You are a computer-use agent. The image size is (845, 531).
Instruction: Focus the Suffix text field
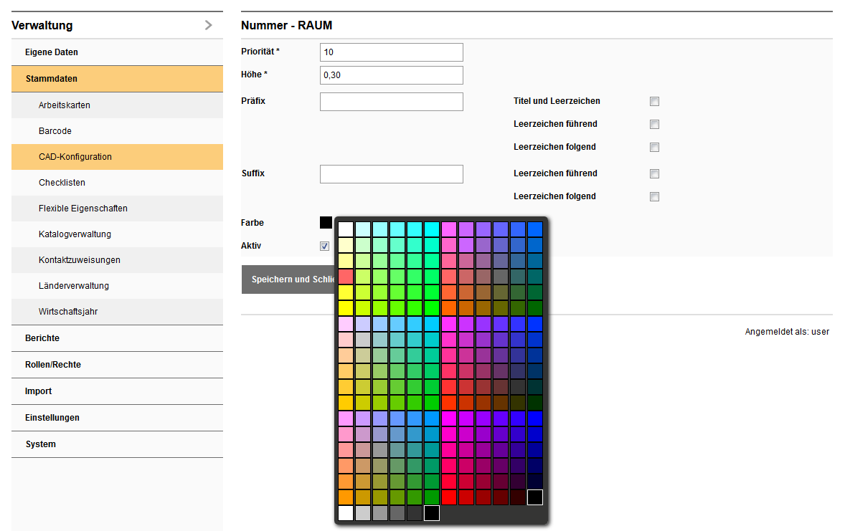391,174
